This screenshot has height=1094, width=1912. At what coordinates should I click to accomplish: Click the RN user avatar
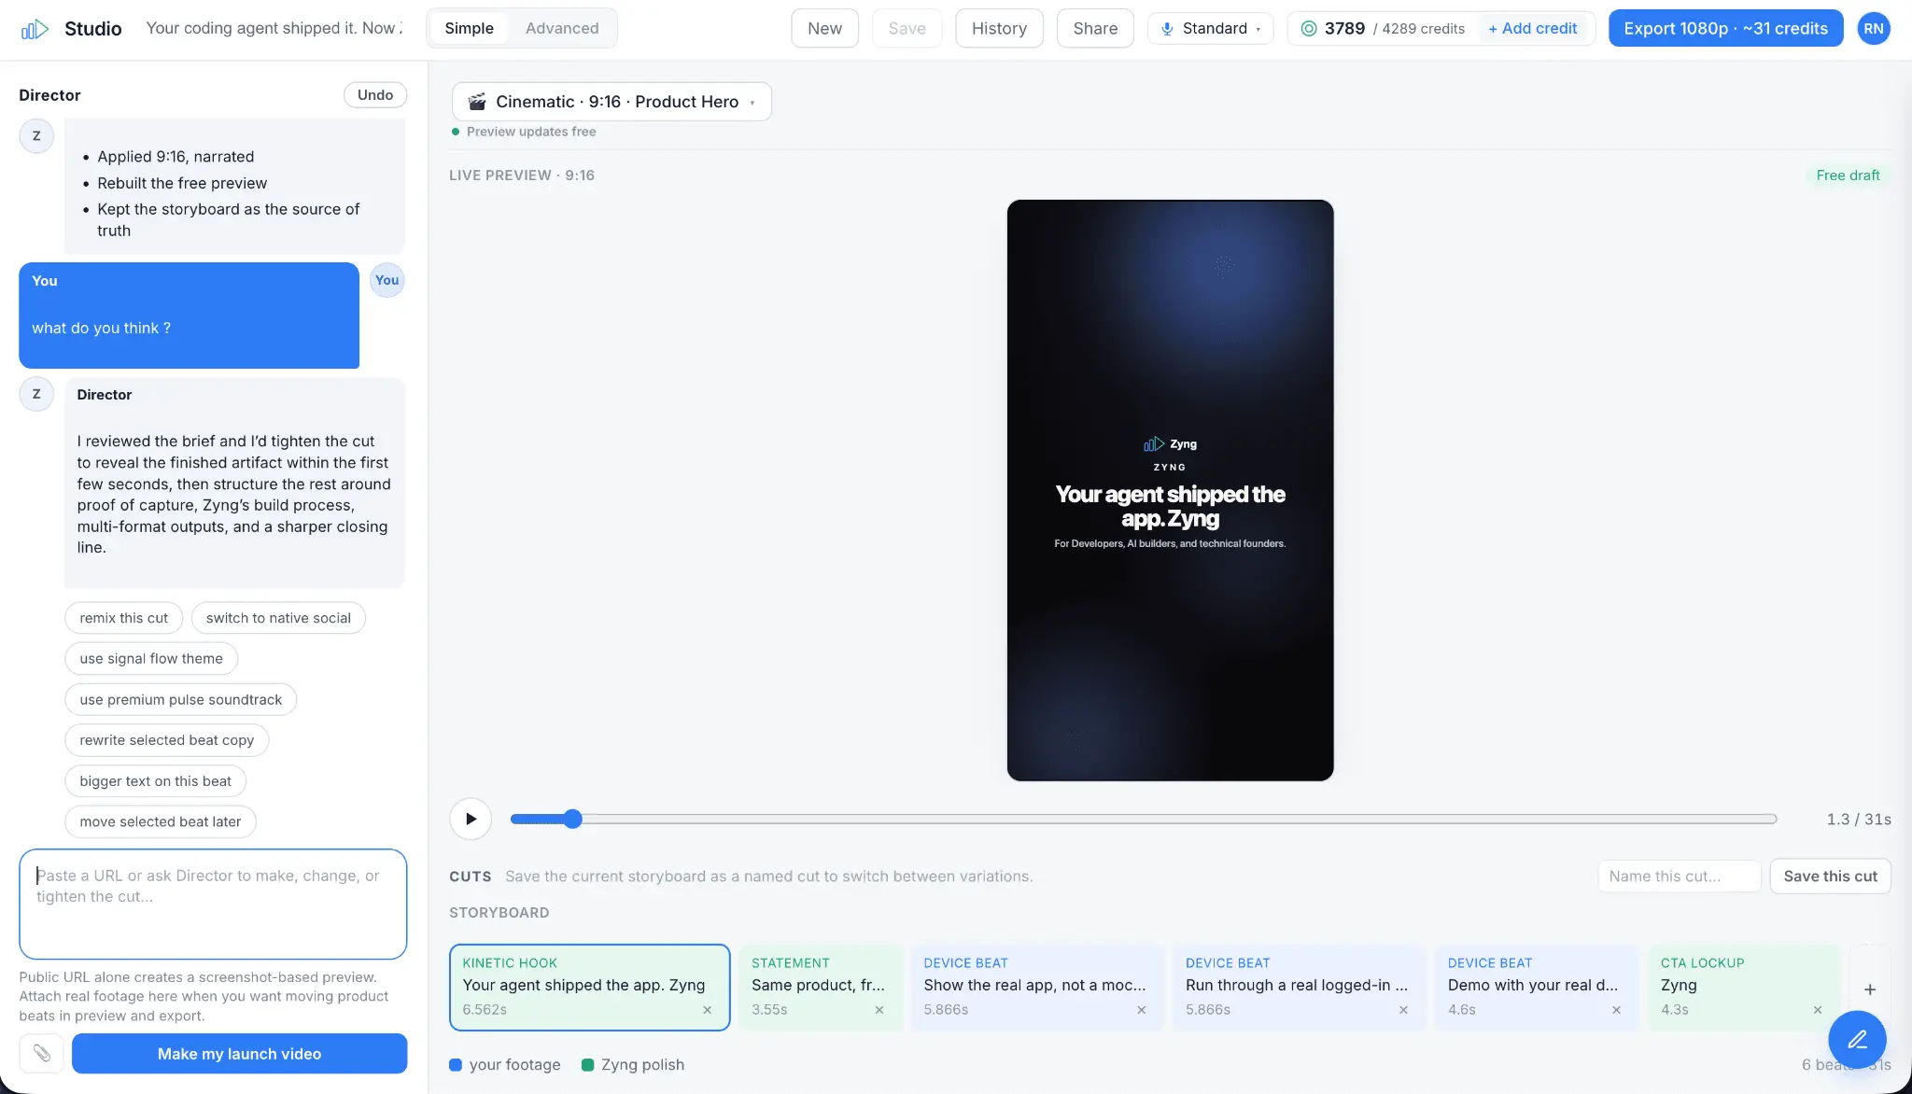[1873, 28]
